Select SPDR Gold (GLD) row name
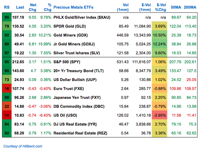199x149 pixels. [70, 26]
